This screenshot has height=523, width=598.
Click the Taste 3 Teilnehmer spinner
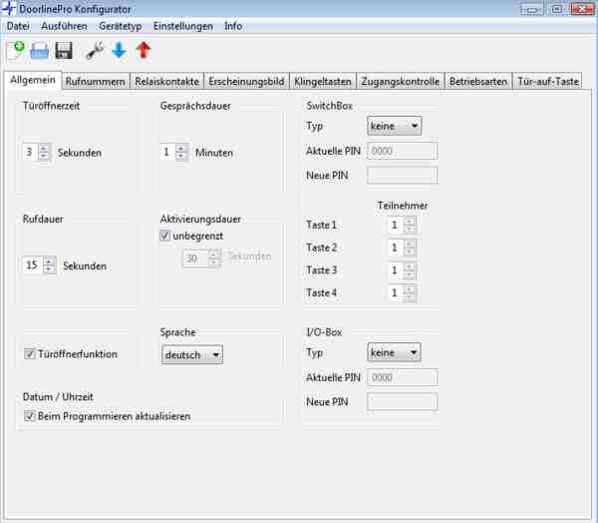402,270
